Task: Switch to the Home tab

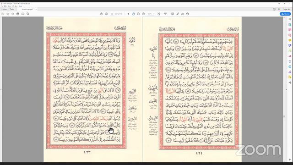Action: tap(4, 9)
